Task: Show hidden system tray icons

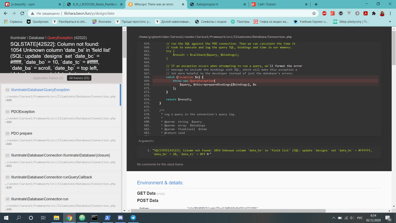Action: pos(333,218)
